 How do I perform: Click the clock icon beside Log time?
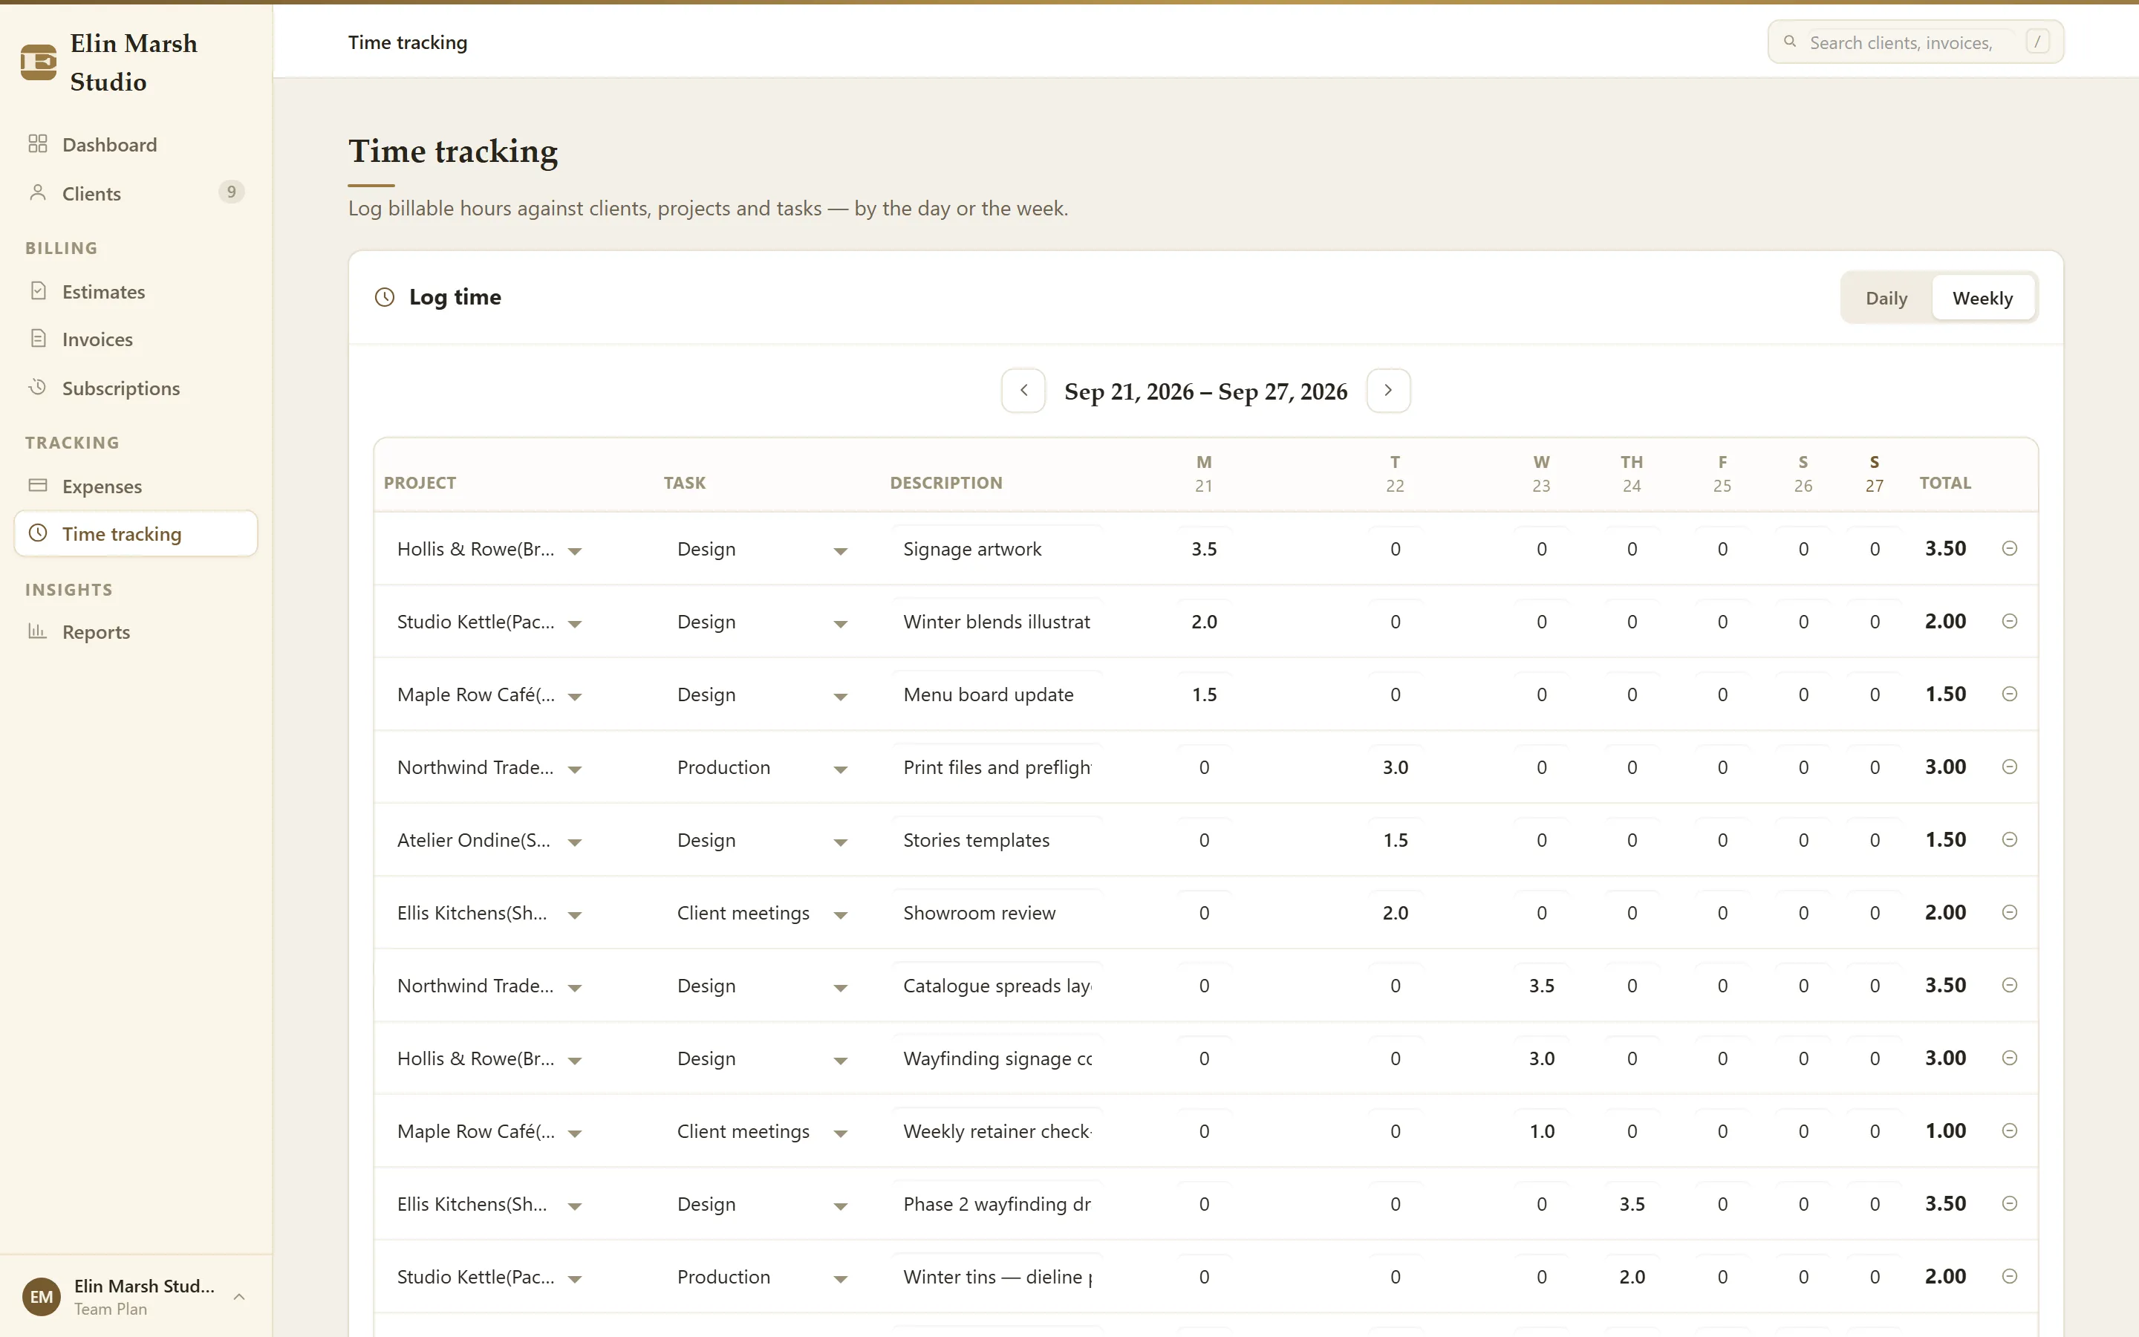tap(385, 297)
